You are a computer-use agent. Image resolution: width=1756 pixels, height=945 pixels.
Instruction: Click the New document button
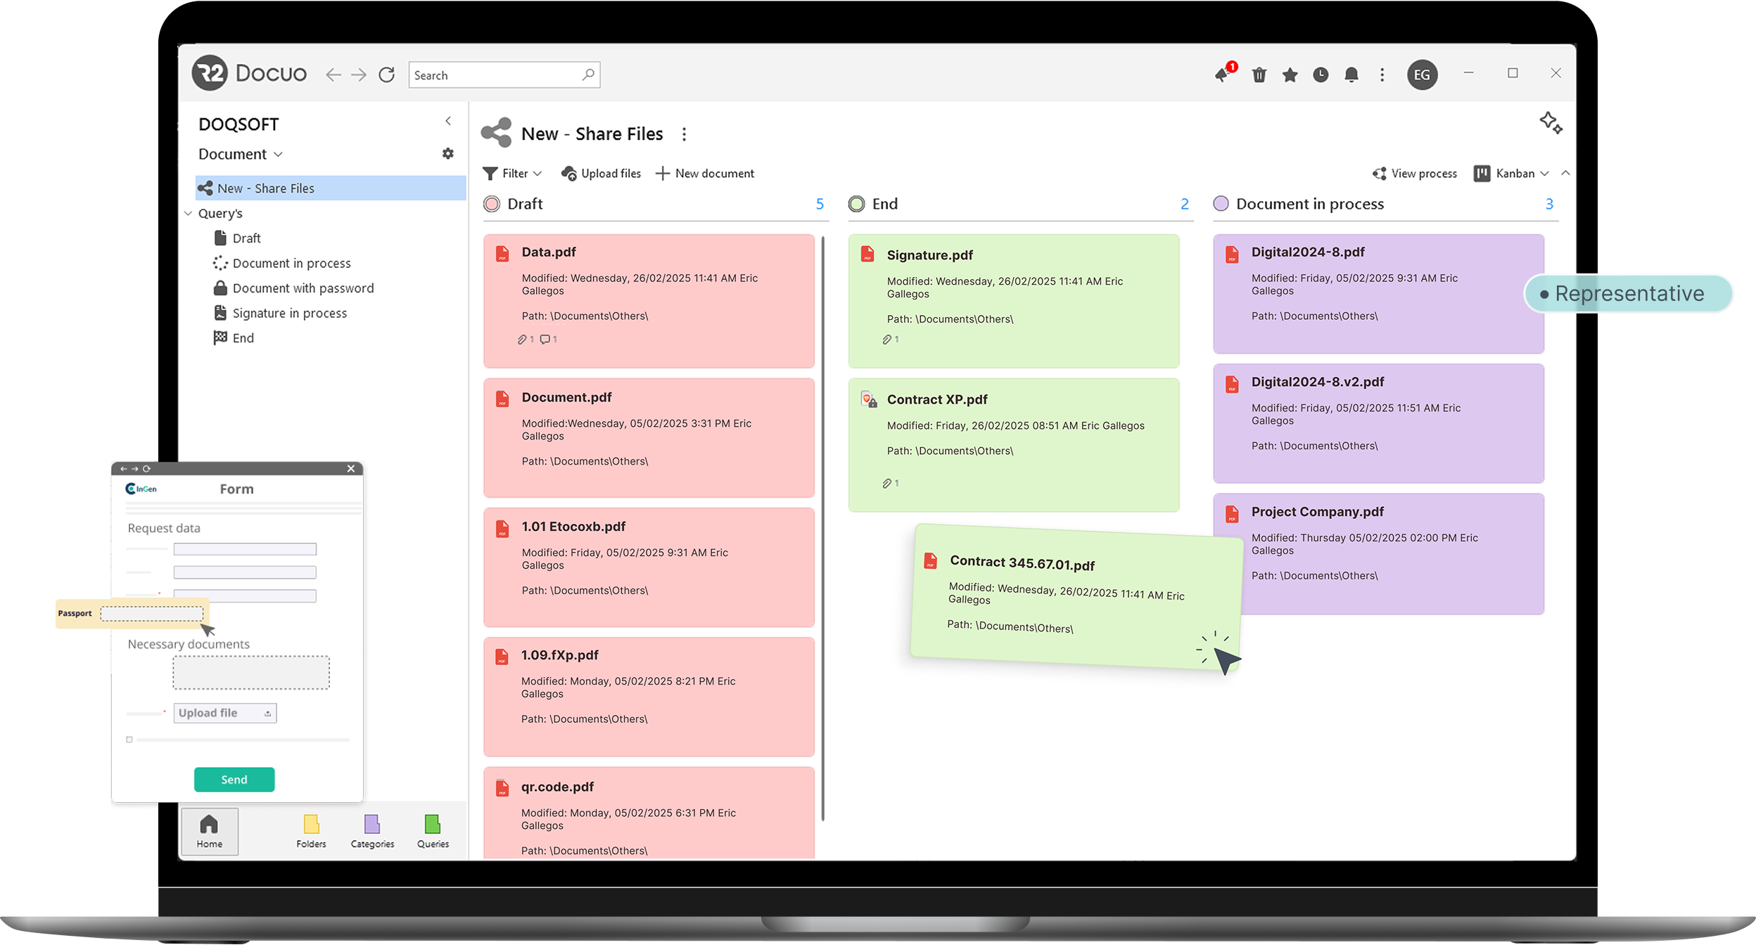coord(705,173)
